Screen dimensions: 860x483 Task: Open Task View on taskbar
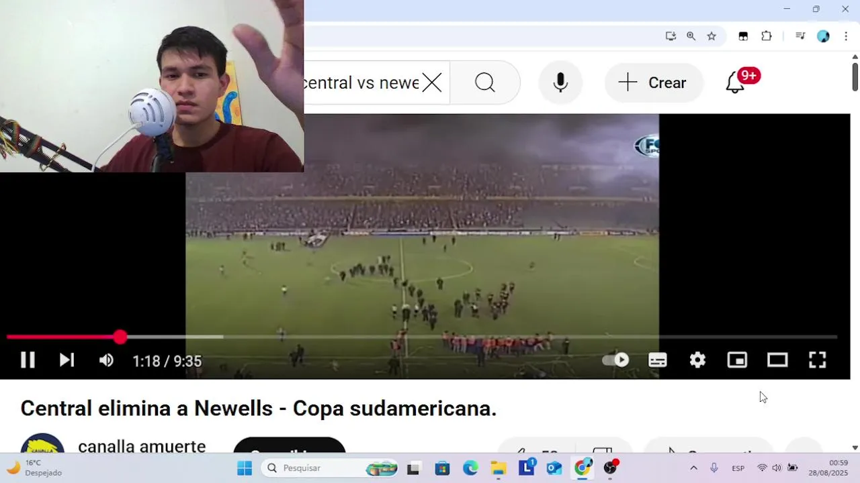(413, 468)
